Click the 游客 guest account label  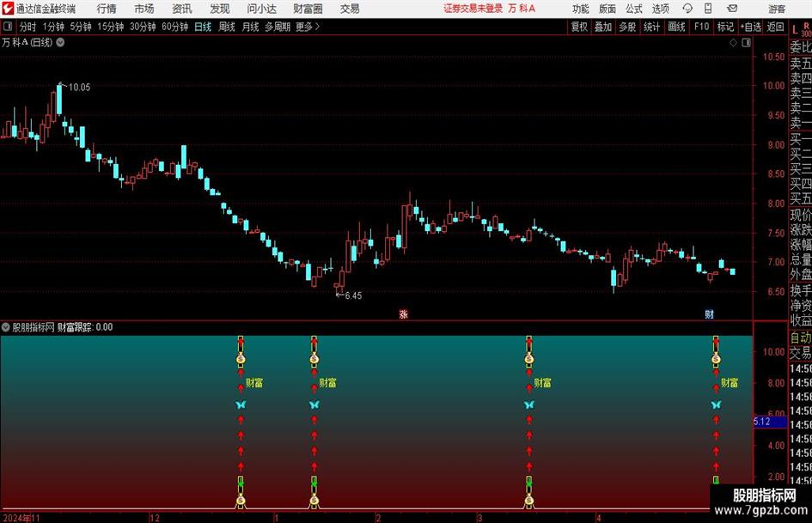[777, 9]
